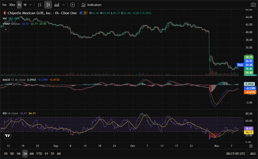The image size is (258, 159).
Task: Take a chart snapshot with camera icon
Action: coord(253,5)
